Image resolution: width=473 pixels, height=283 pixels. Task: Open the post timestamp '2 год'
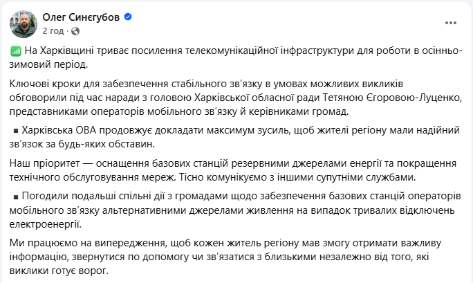pyautogui.click(x=53, y=30)
